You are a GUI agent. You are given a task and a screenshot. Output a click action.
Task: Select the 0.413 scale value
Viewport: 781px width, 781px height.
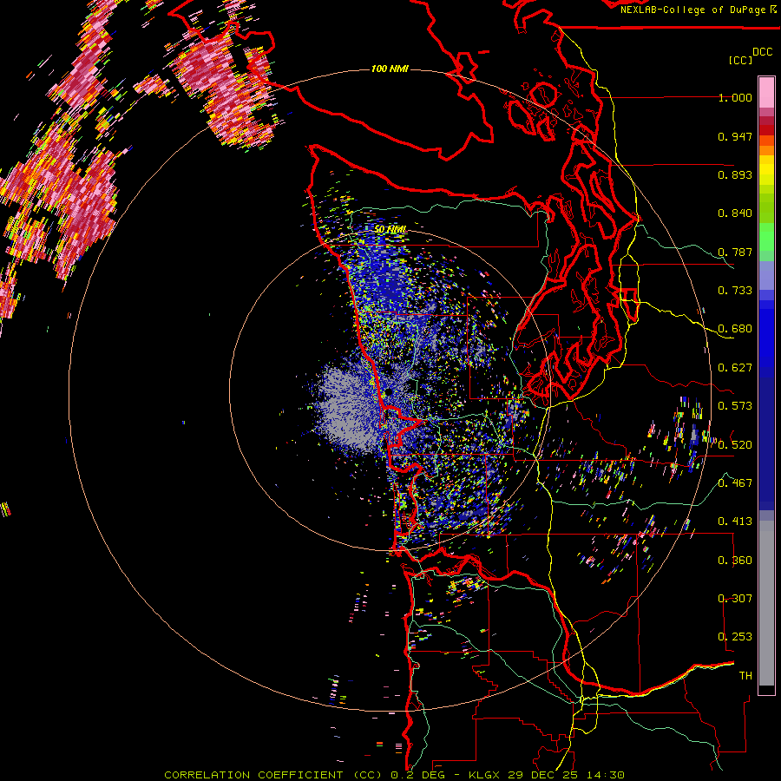pyautogui.click(x=735, y=522)
